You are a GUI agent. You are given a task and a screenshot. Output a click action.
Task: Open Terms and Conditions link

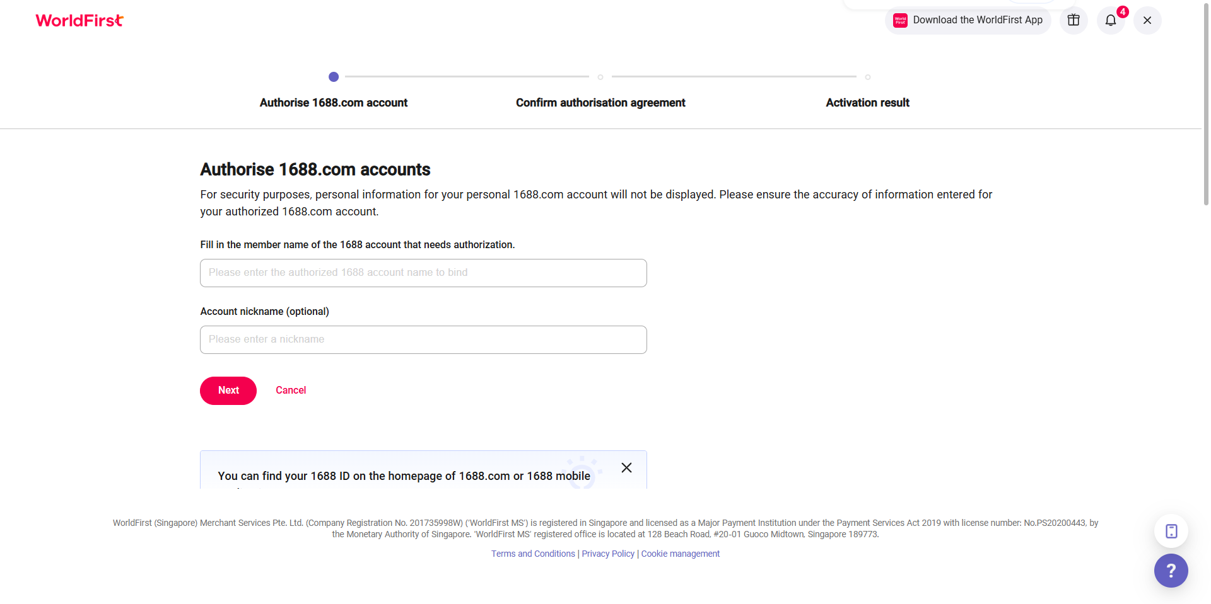click(533, 554)
